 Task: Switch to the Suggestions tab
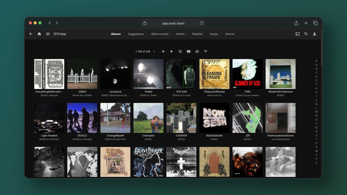[136, 34]
